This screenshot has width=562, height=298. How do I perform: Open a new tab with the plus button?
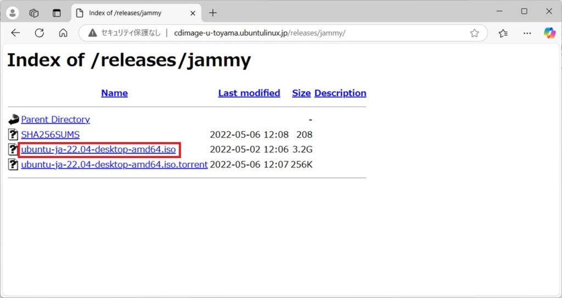213,13
